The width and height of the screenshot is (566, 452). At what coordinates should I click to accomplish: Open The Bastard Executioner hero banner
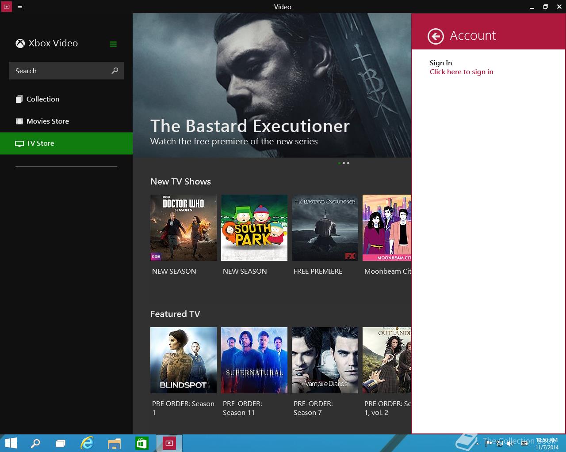click(x=272, y=85)
